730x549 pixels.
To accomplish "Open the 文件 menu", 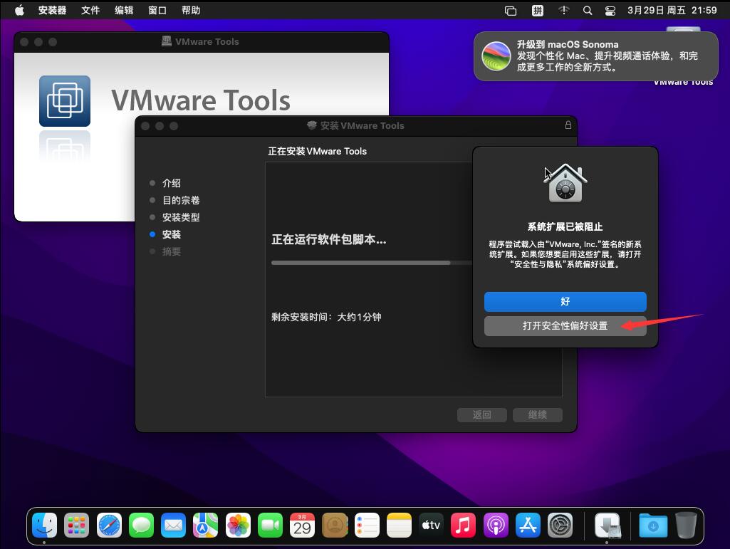I will click(x=90, y=10).
